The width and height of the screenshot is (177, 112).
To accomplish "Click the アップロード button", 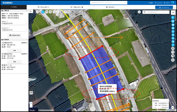I will click(x=164, y=7).
